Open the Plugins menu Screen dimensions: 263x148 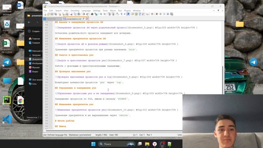click(x=127, y=11)
